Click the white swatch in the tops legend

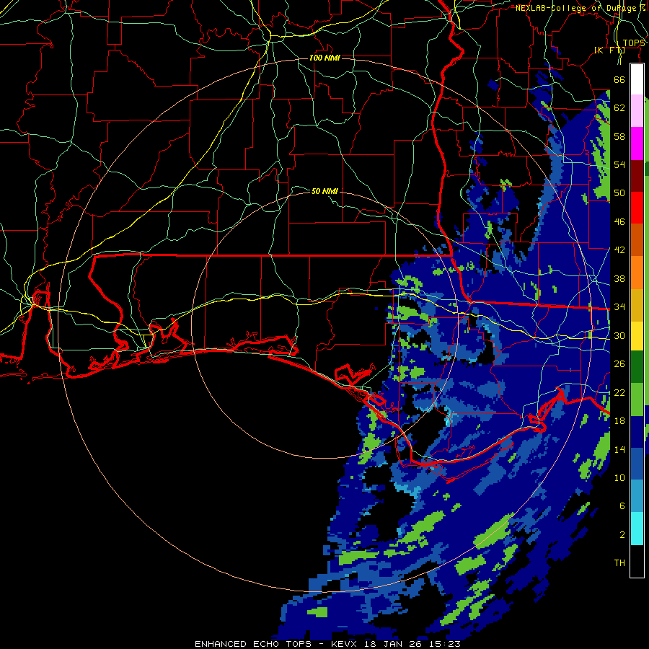coord(637,79)
